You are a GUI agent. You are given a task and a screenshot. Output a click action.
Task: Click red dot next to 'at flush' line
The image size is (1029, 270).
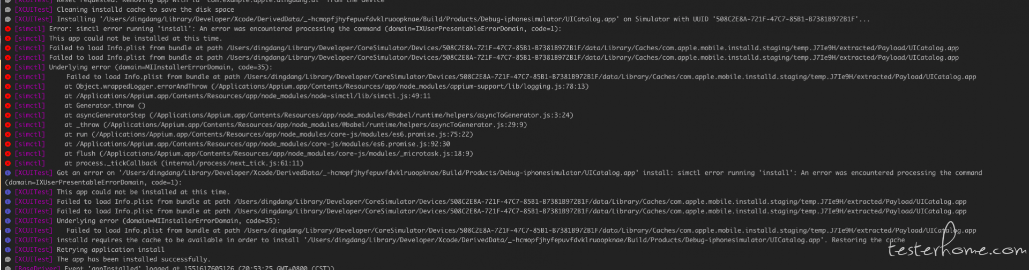[x=8, y=154]
